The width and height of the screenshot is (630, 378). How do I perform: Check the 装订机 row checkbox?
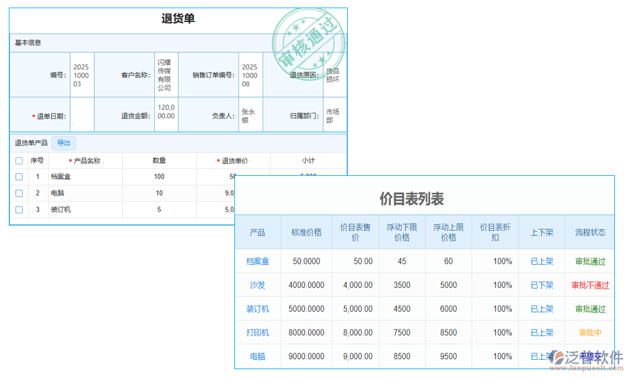pyautogui.click(x=18, y=209)
